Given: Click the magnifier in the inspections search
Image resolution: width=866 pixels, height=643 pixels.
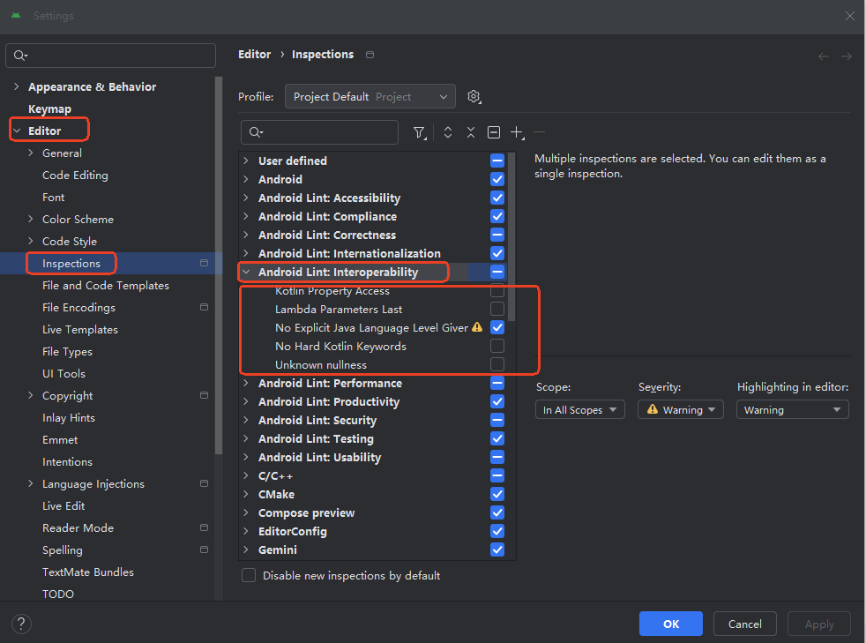Looking at the screenshot, I should point(256,132).
